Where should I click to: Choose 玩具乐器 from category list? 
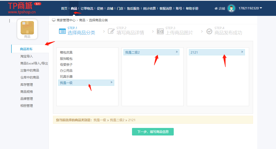pos(66,77)
